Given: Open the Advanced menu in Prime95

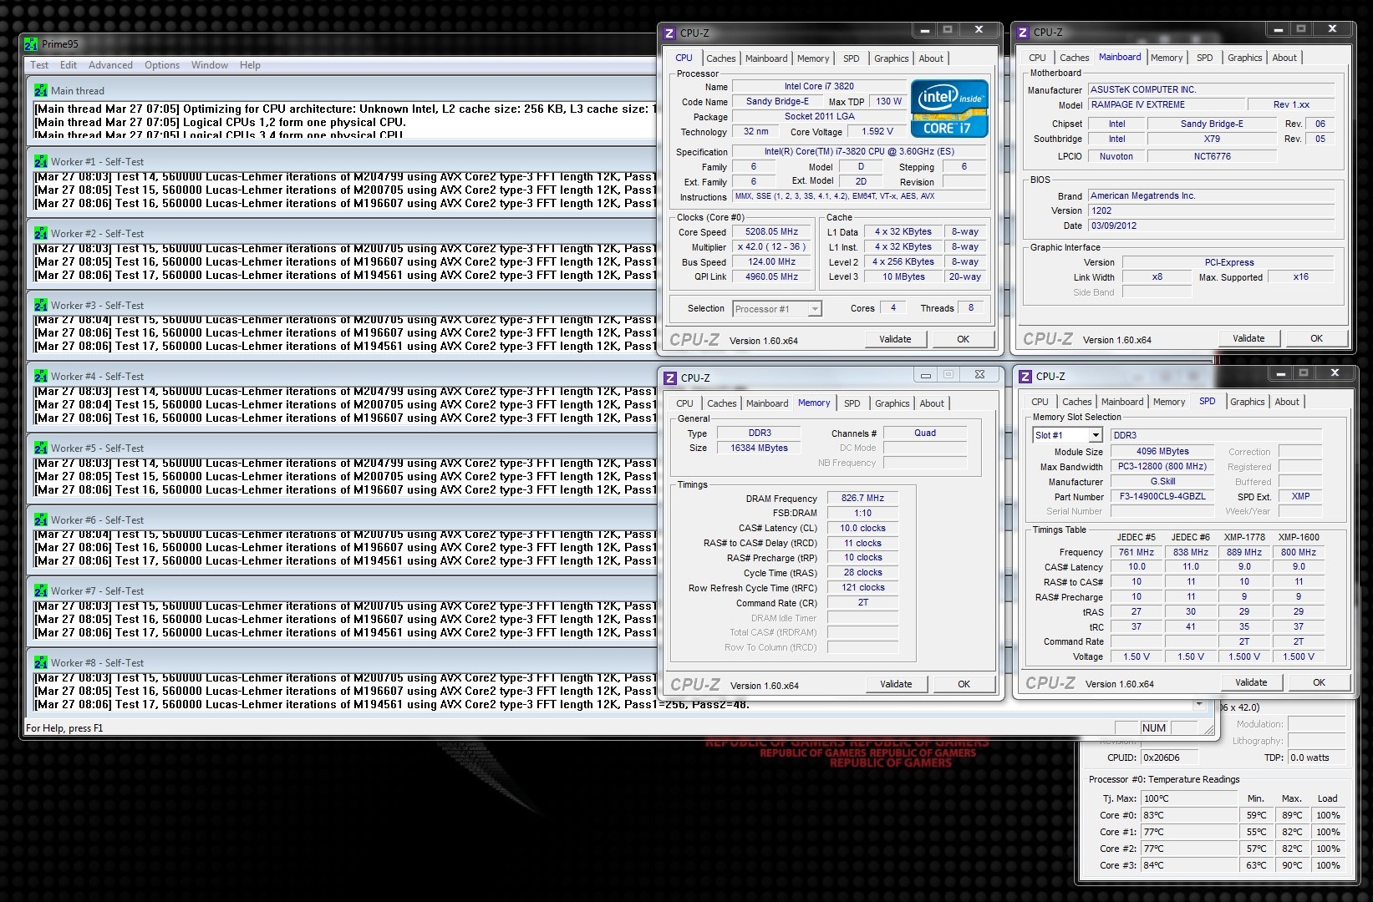Looking at the screenshot, I should click(x=110, y=65).
